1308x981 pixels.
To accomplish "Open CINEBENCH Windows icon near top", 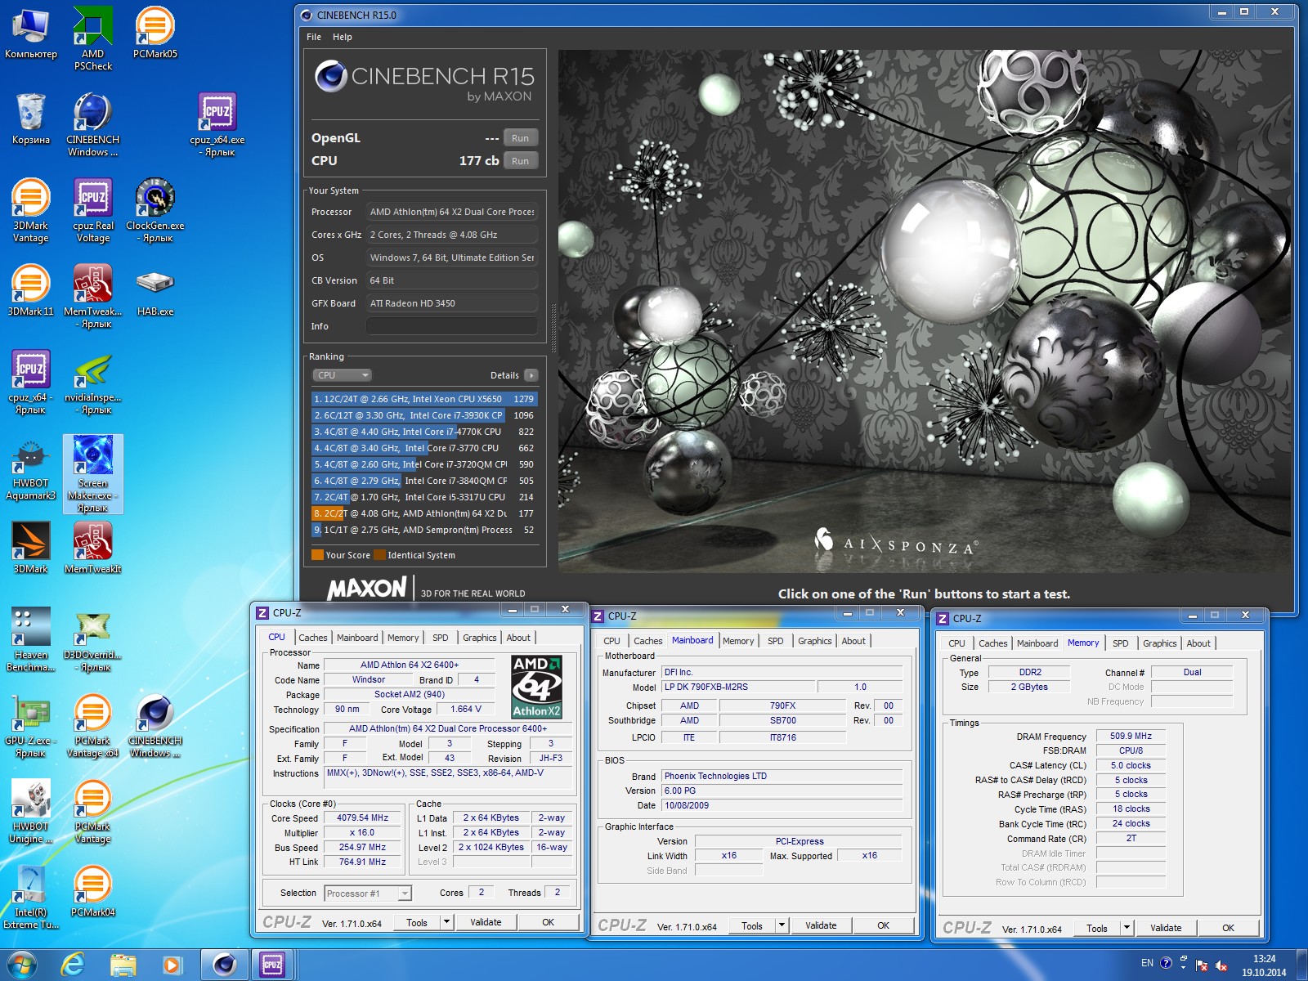I will pos(93,124).
